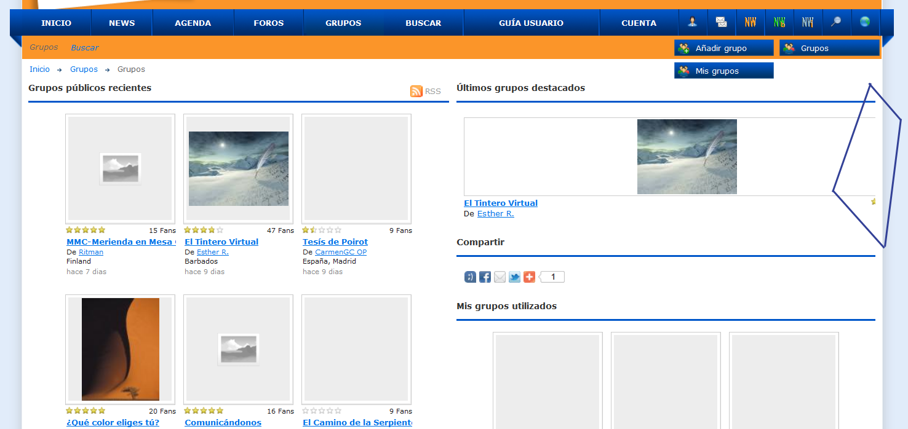Click 'España, Madrid' location text
Image resolution: width=908 pixels, height=429 pixels.
(x=329, y=261)
